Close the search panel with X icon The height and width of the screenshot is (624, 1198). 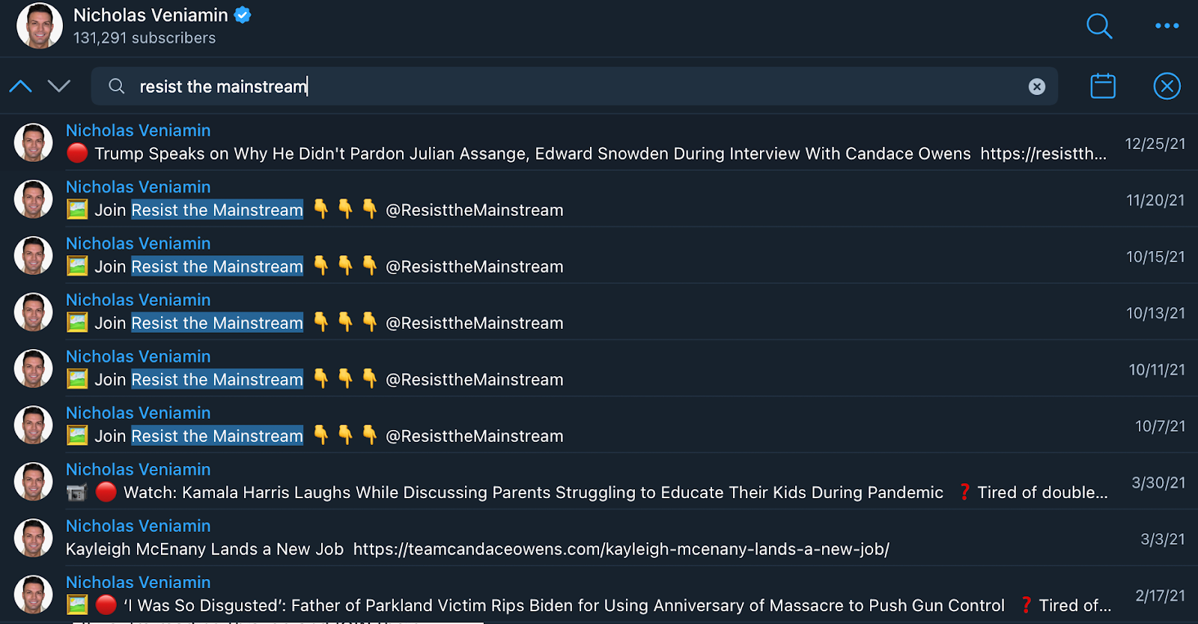tap(1167, 86)
